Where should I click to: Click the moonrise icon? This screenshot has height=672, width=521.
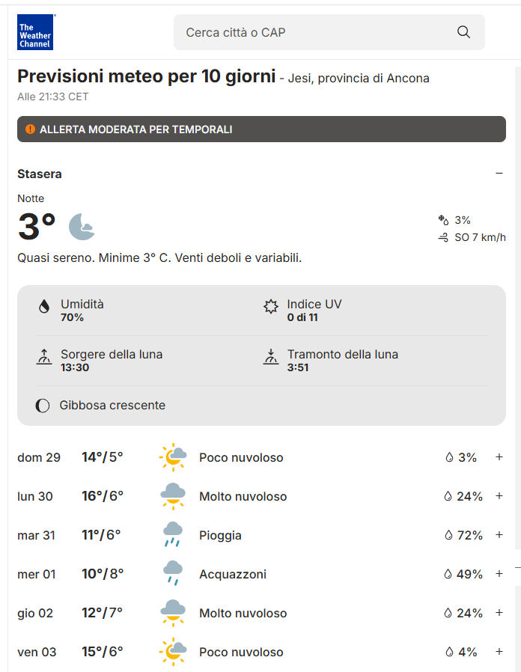point(44,356)
